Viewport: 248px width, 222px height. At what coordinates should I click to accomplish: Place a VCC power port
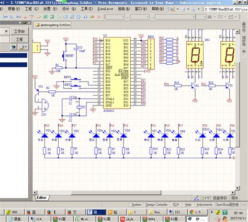(x=32, y=17)
